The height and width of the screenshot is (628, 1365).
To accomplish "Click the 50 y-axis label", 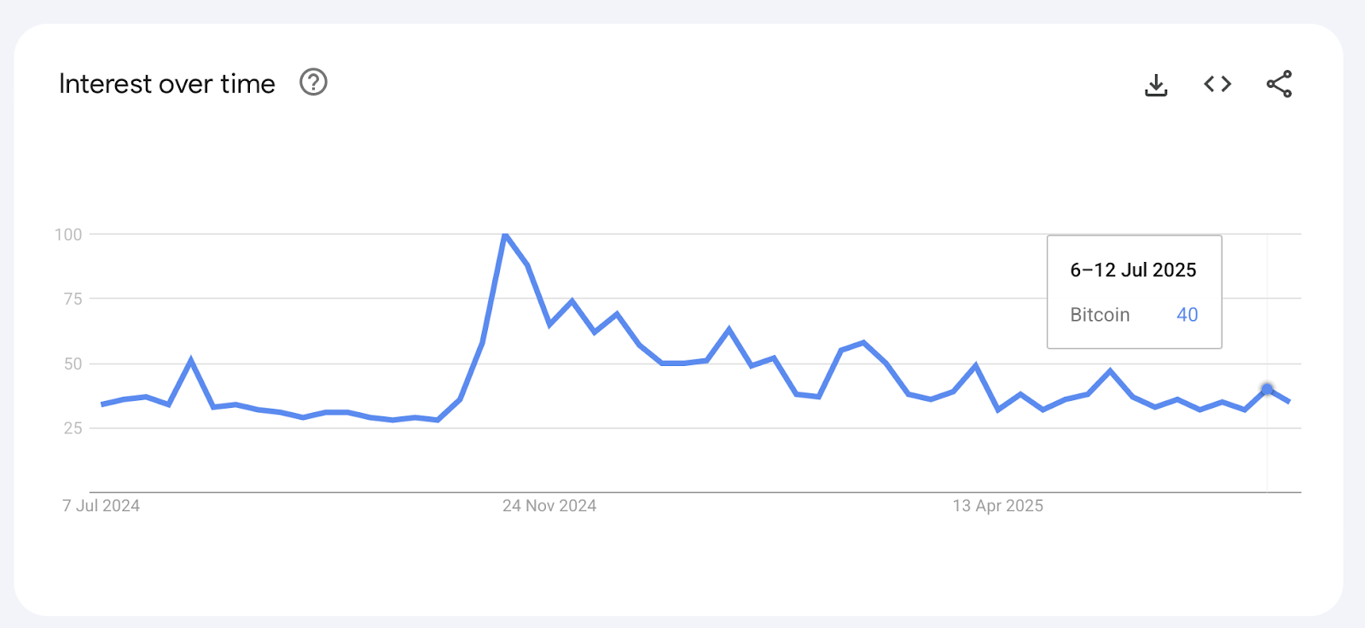I will coord(73,363).
